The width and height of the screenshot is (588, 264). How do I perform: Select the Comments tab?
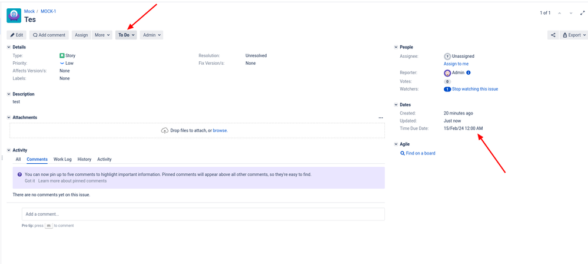(x=37, y=159)
